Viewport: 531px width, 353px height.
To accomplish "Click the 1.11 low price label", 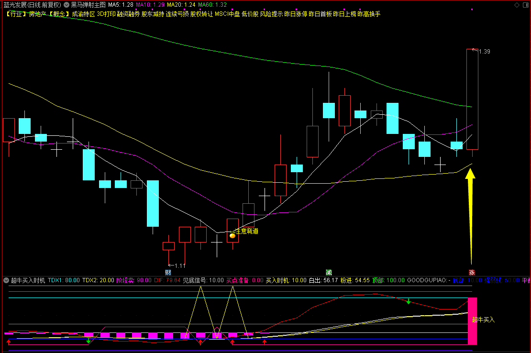I will (180, 265).
